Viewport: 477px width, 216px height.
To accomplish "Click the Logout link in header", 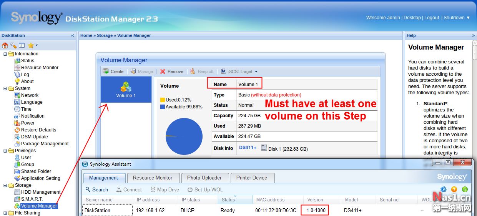I will [432, 18].
